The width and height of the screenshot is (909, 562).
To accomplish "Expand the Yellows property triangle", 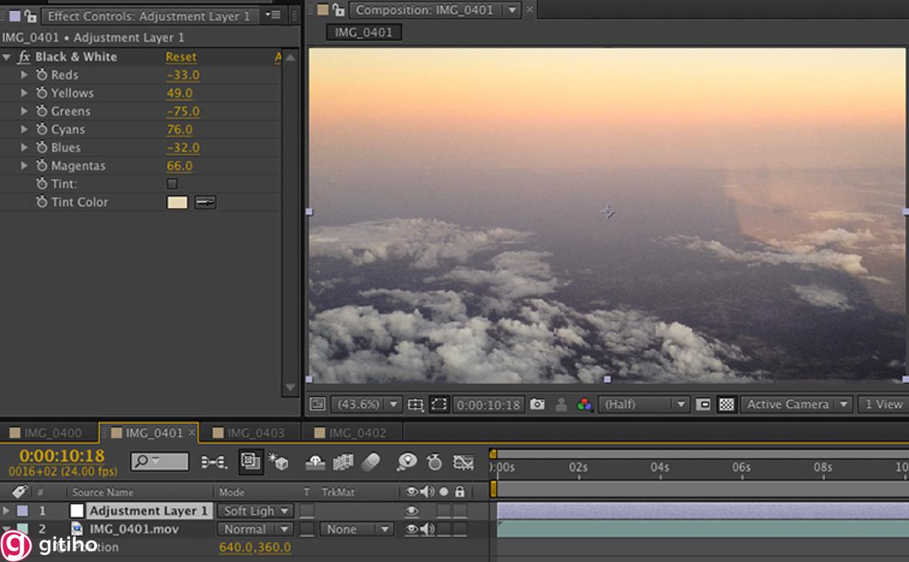I will coord(24,93).
